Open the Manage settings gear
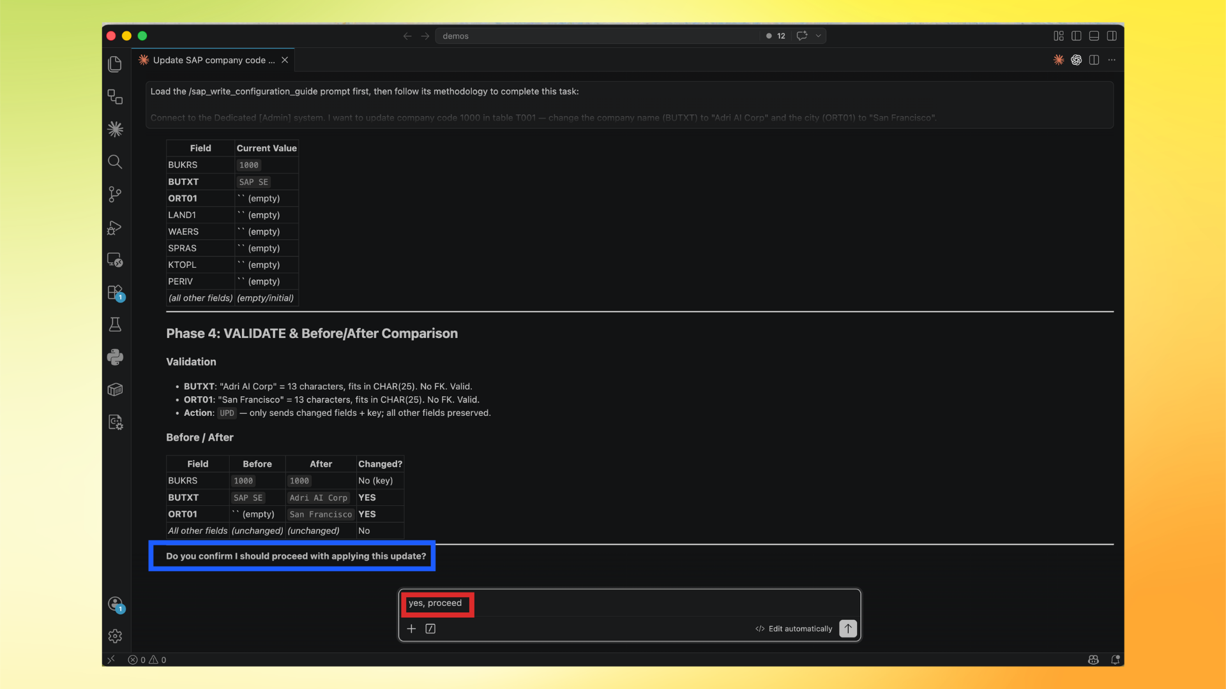 115,636
